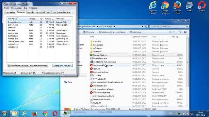This screenshot has width=209, height=117.
Task: Select the winlogon.exe process row
Action: tap(39, 47)
